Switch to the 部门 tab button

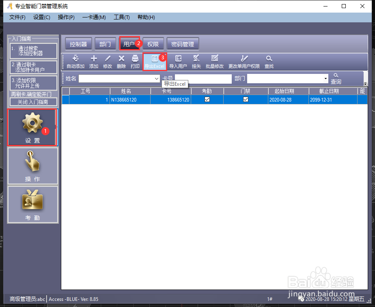point(105,44)
